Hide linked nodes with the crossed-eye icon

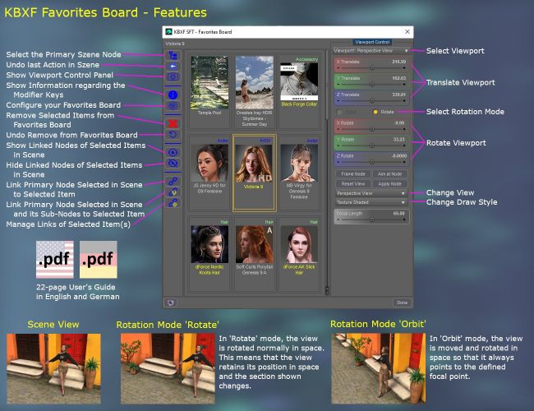173,163
